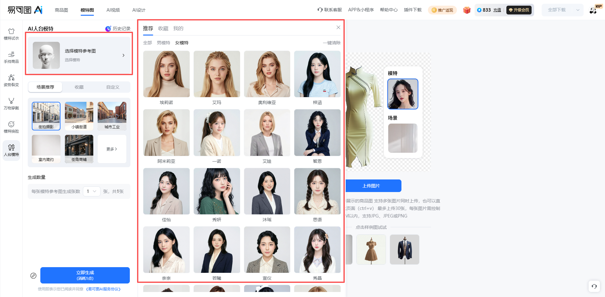Viewport: 605px width, 297px height.
Task: Open the 易可图AI服务协议 link
Action: (103, 289)
